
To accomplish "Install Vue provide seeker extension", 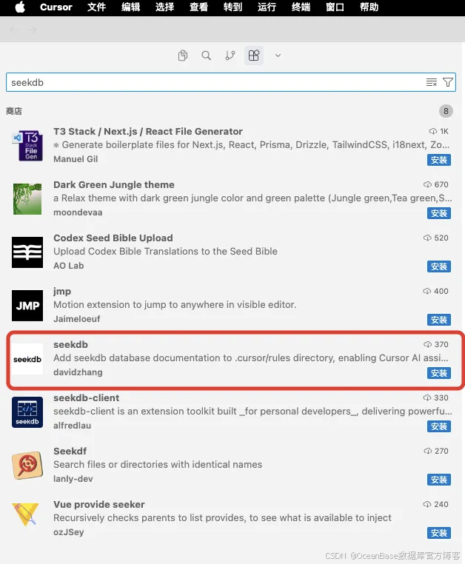I will (439, 533).
